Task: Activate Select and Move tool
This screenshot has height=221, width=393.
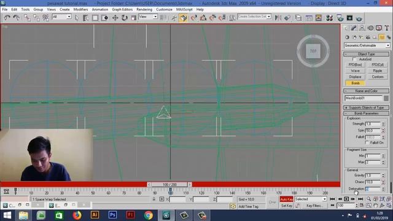Action: pyautogui.click(x=115, y=18)
